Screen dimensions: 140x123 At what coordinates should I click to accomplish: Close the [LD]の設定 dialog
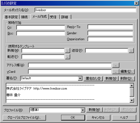click(x=136, y=3)
